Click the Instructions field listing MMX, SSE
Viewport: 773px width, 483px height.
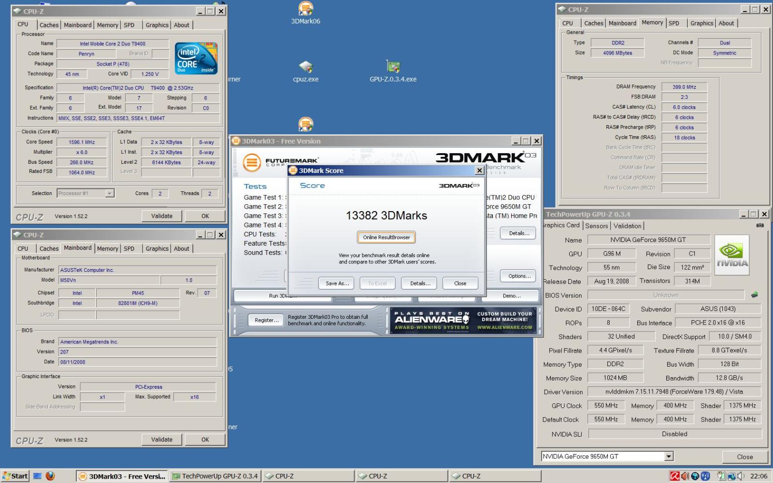(x=138, y=118)
